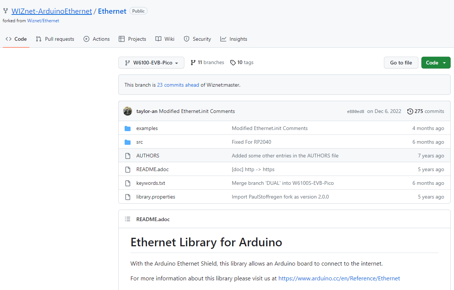
Task: Click taylor-an's avatar image
Action: point(128,111)
